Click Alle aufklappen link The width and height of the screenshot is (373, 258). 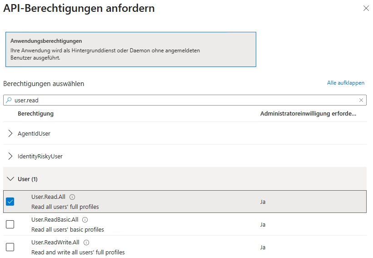345,83
